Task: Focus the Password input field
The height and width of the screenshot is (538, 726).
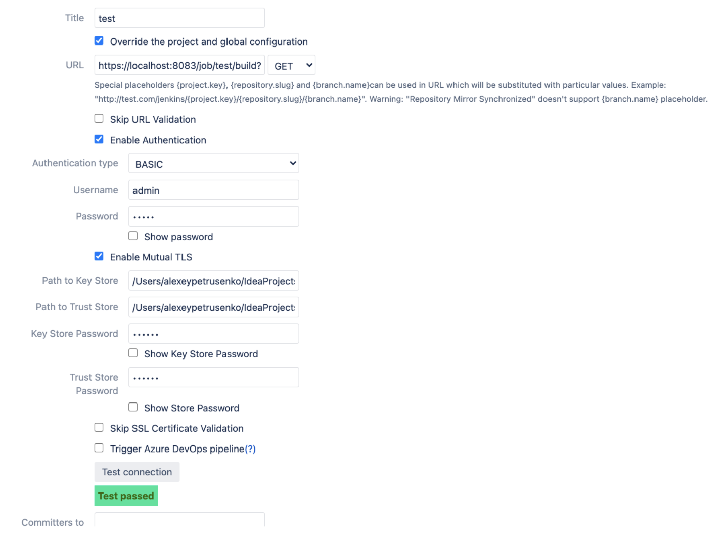Action: point(213,216)
